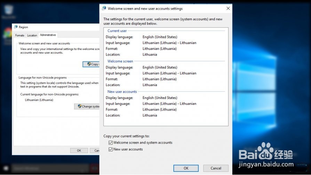This screenshot has height=175, width=311.
Task: Close the Welcome screen settings dialog
Action: pyautogui.click(x=228, y=8)
